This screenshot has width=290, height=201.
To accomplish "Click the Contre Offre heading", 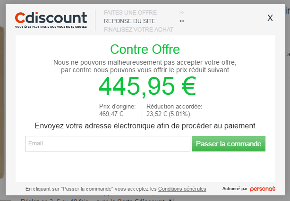I will (x=145, y=50).
